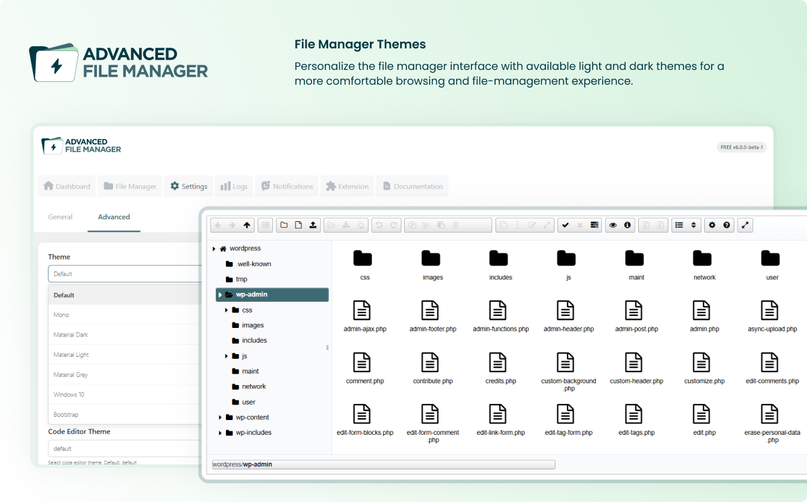Image resolution: width=807 pixels, height=502 pixels.
Task: Open the Notifications tab
Action: [x=287, y=186]
